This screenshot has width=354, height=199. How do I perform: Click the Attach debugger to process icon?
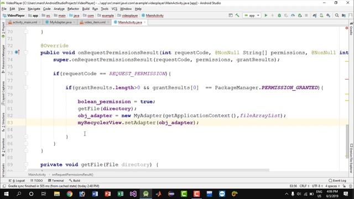coord(300,15)
